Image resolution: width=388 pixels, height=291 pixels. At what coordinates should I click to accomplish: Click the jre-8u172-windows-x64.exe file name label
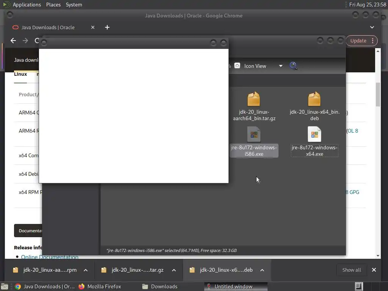pyautogui.click(x=314, y=151)
